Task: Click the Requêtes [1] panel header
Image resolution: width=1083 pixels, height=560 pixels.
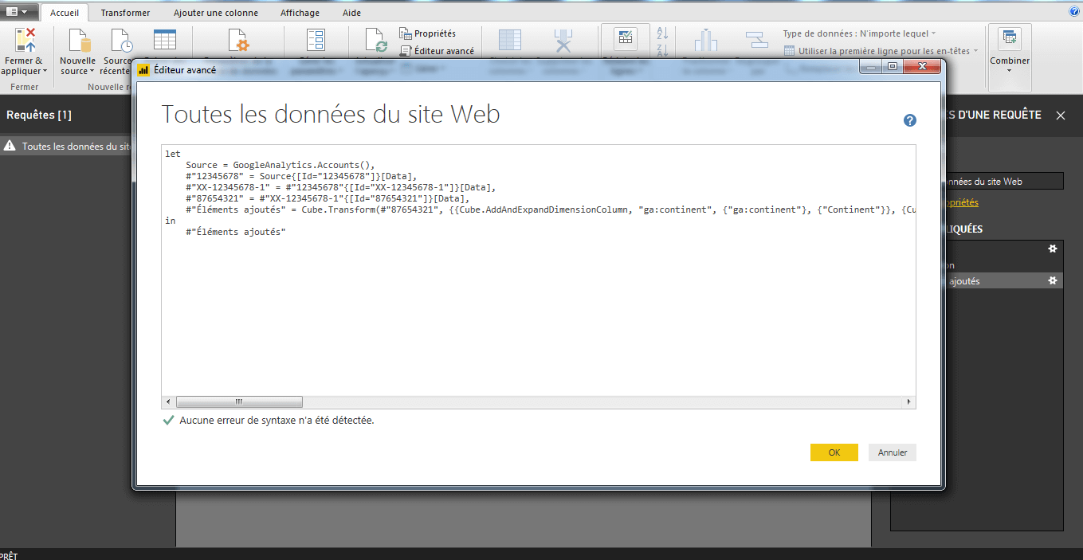Action: click(39, 115)
